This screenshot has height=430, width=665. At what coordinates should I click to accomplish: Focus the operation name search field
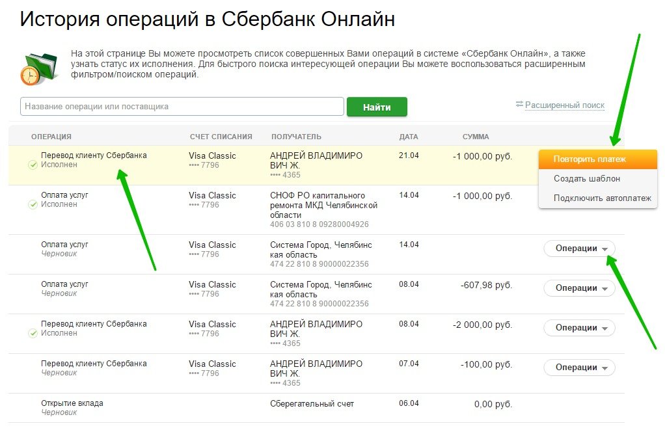click(x=182, y=107)
